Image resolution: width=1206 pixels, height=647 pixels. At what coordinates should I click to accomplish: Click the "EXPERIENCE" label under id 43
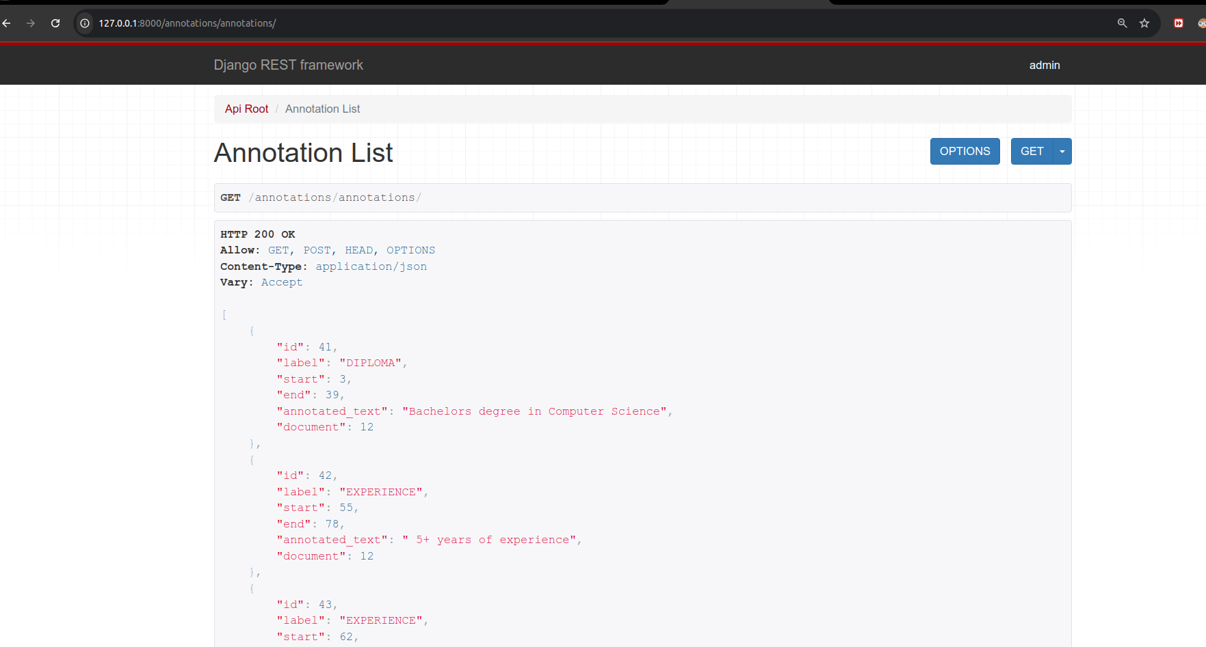(x=381, y=620)
